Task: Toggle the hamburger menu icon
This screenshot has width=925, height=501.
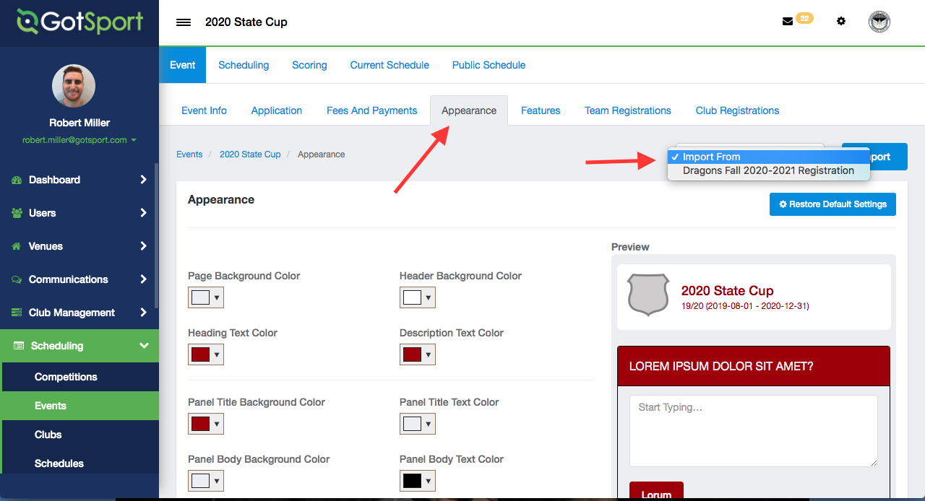Action: click(184, 22)
